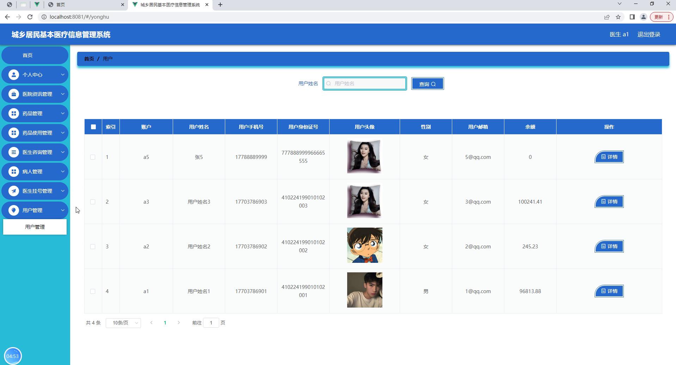Open the 用户管理 submenu item
Viewport: 676px width, 365px height.
(35, 227)
